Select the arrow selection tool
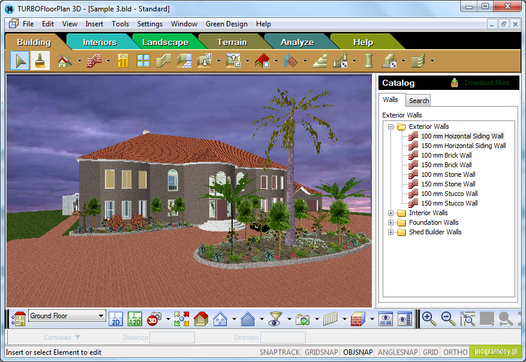This screenshot has width=526, height=362. 20,61
